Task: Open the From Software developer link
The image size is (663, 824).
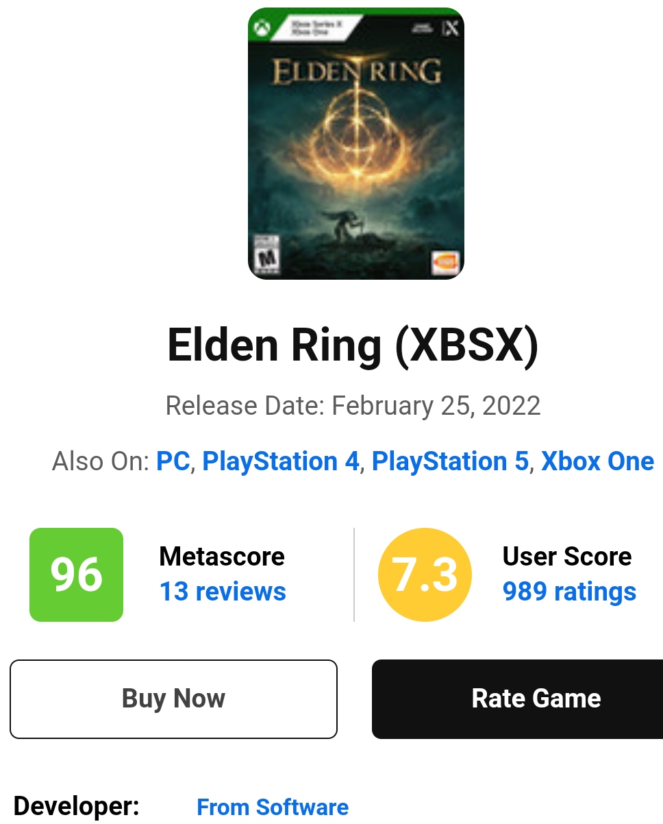Action: tap(273, 807)
